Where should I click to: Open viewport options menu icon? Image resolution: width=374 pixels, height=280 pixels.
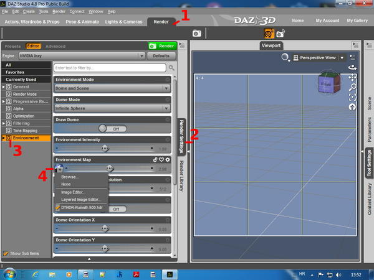coord(352,57)
